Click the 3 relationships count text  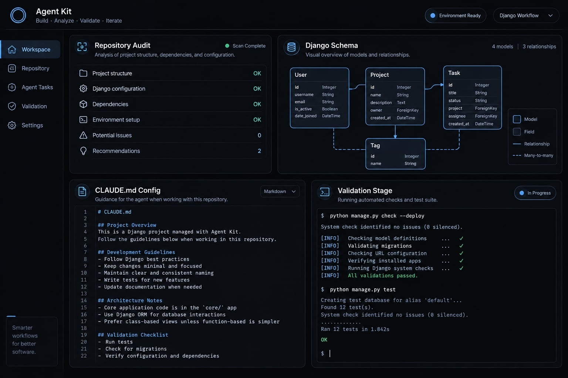[539, 47]
